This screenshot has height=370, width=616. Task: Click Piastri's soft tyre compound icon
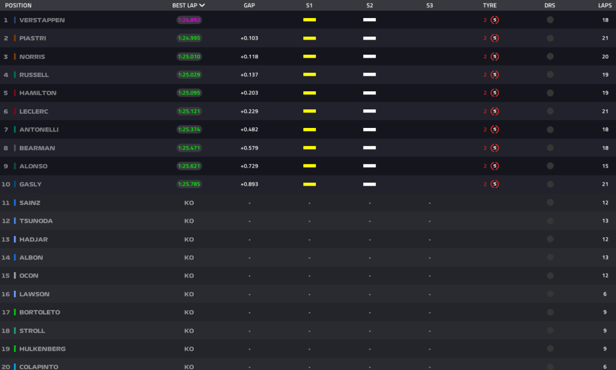pos(494,38)
